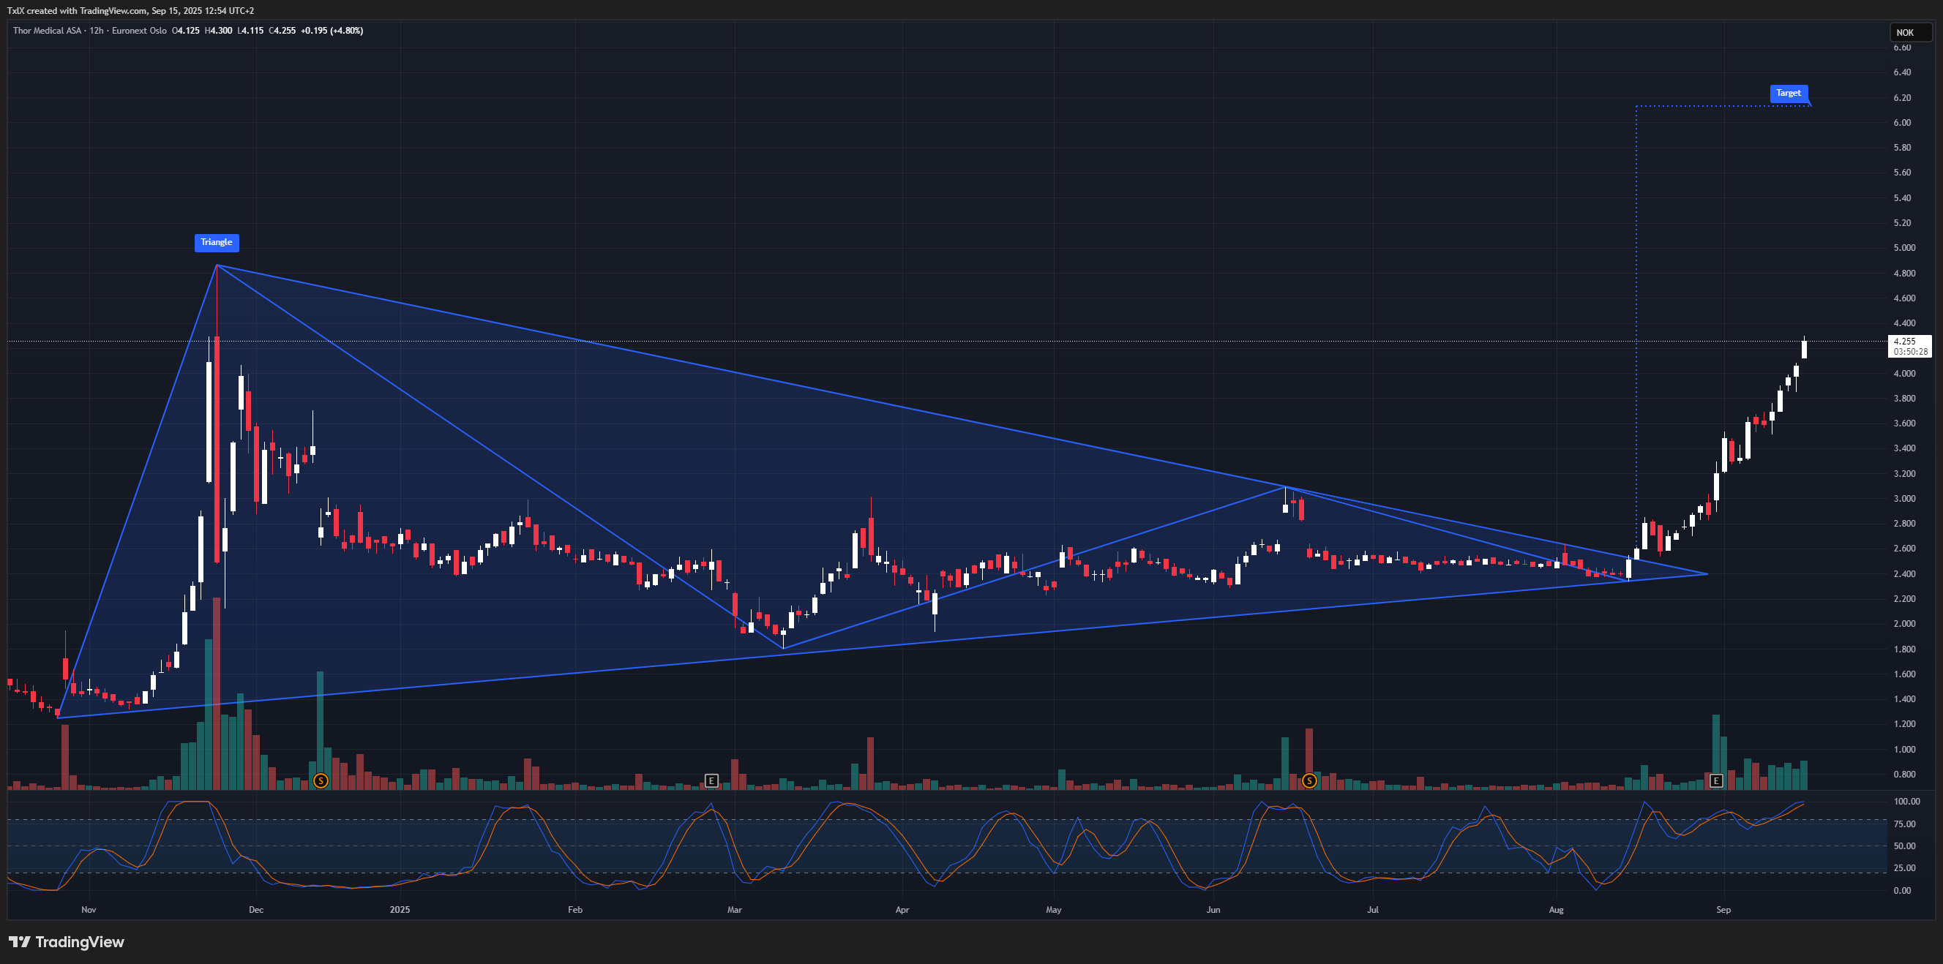Click the 2025 label on time axis
1943x964 pixels.
click(x=400, y=910)
